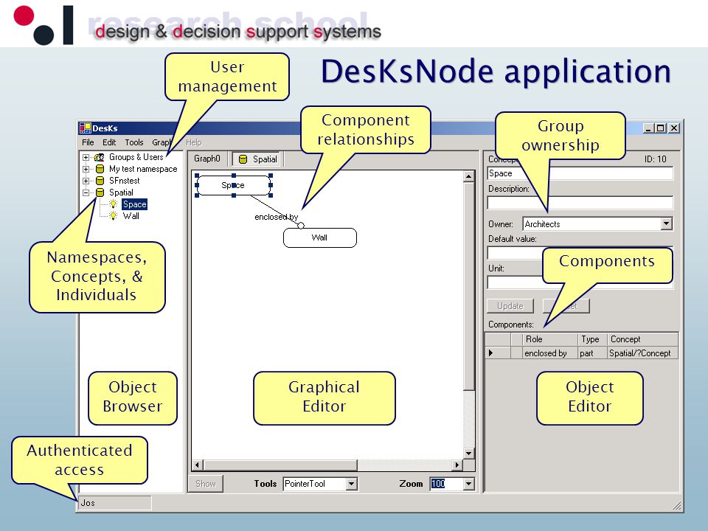Click the My test namespace database icon
The image size is (708, 531).
pyautogui.click(x=100, y=169)
